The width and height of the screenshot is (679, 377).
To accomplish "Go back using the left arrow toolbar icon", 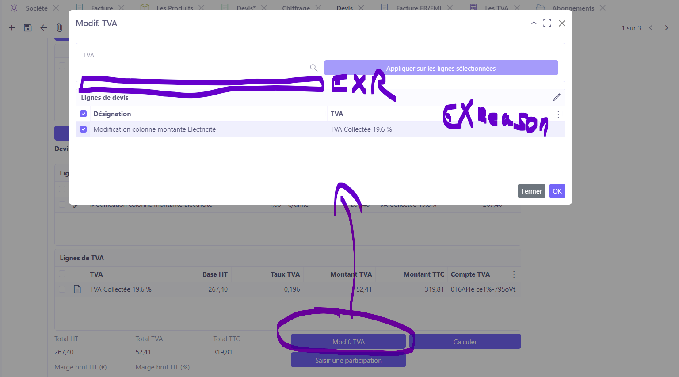I will coord(43,28).
